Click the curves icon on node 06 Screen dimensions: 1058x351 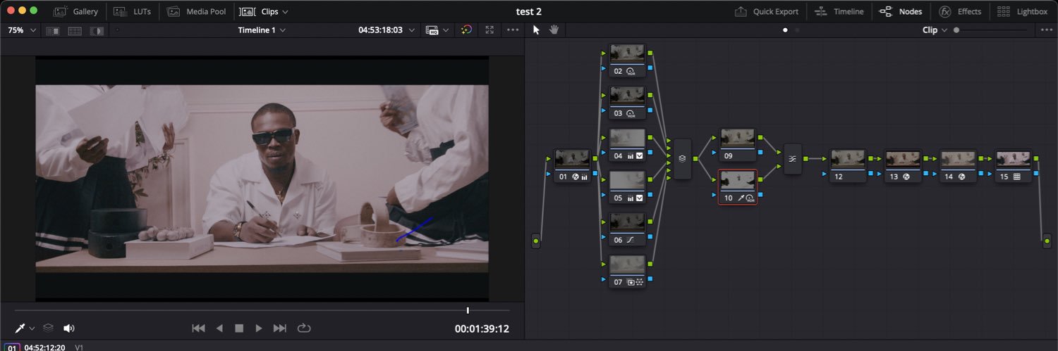coord(630,241)
